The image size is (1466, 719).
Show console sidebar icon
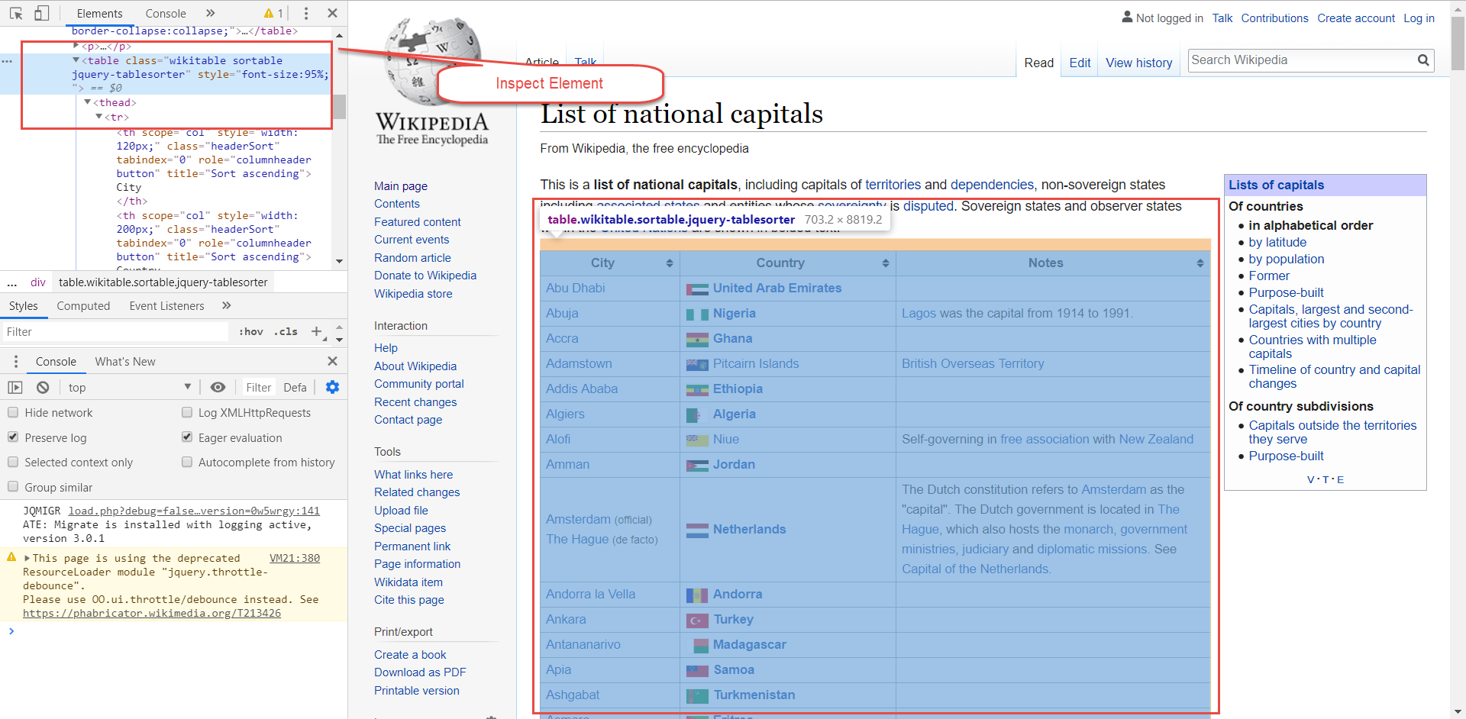(15, 387)
